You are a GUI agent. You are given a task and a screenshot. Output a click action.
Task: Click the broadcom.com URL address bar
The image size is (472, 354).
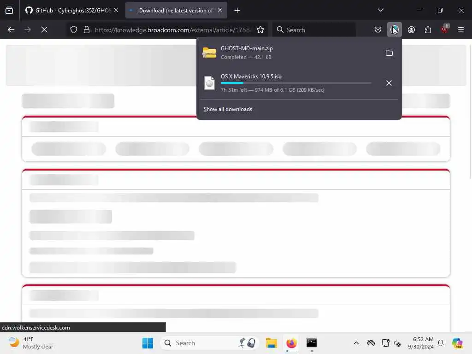click(172, 30)
